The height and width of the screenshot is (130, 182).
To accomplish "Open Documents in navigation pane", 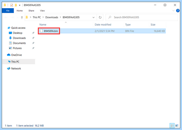I will tap(19, 43).
